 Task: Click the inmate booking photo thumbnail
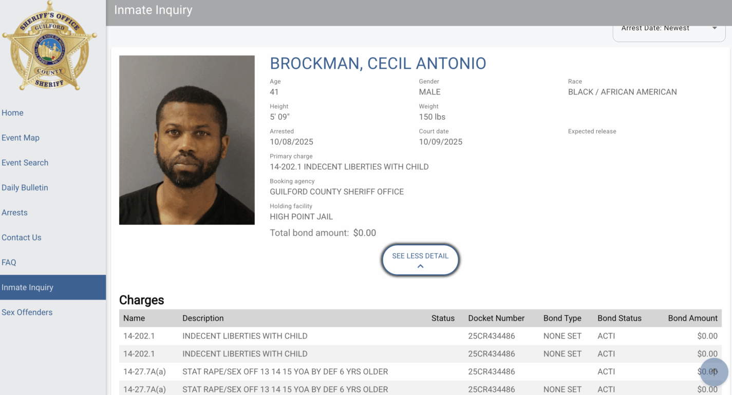(x=187, y=140)
